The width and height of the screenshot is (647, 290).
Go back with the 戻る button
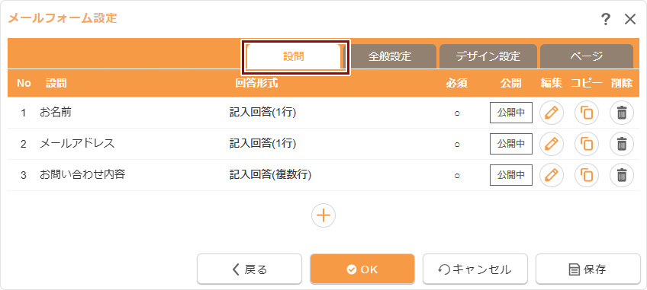pos(249,269)
